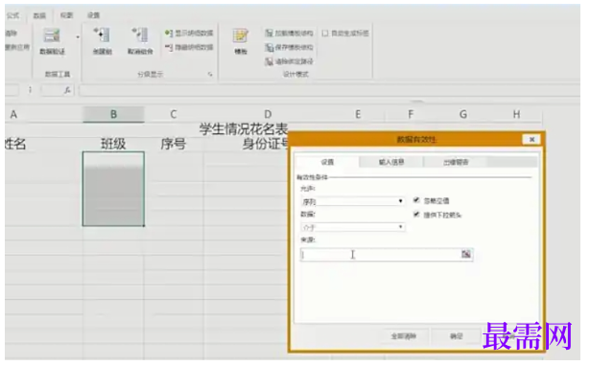Click into the formula bar input

coord(329,90)
